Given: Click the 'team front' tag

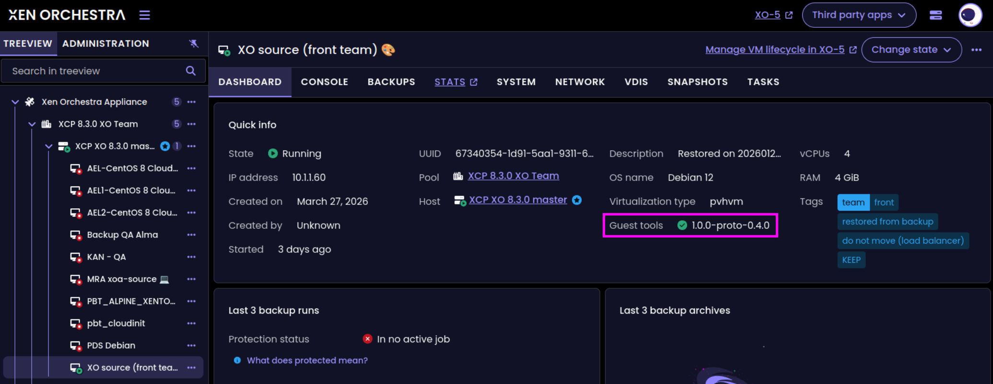Looking at the screenshot, I should (x=868, y=203).
